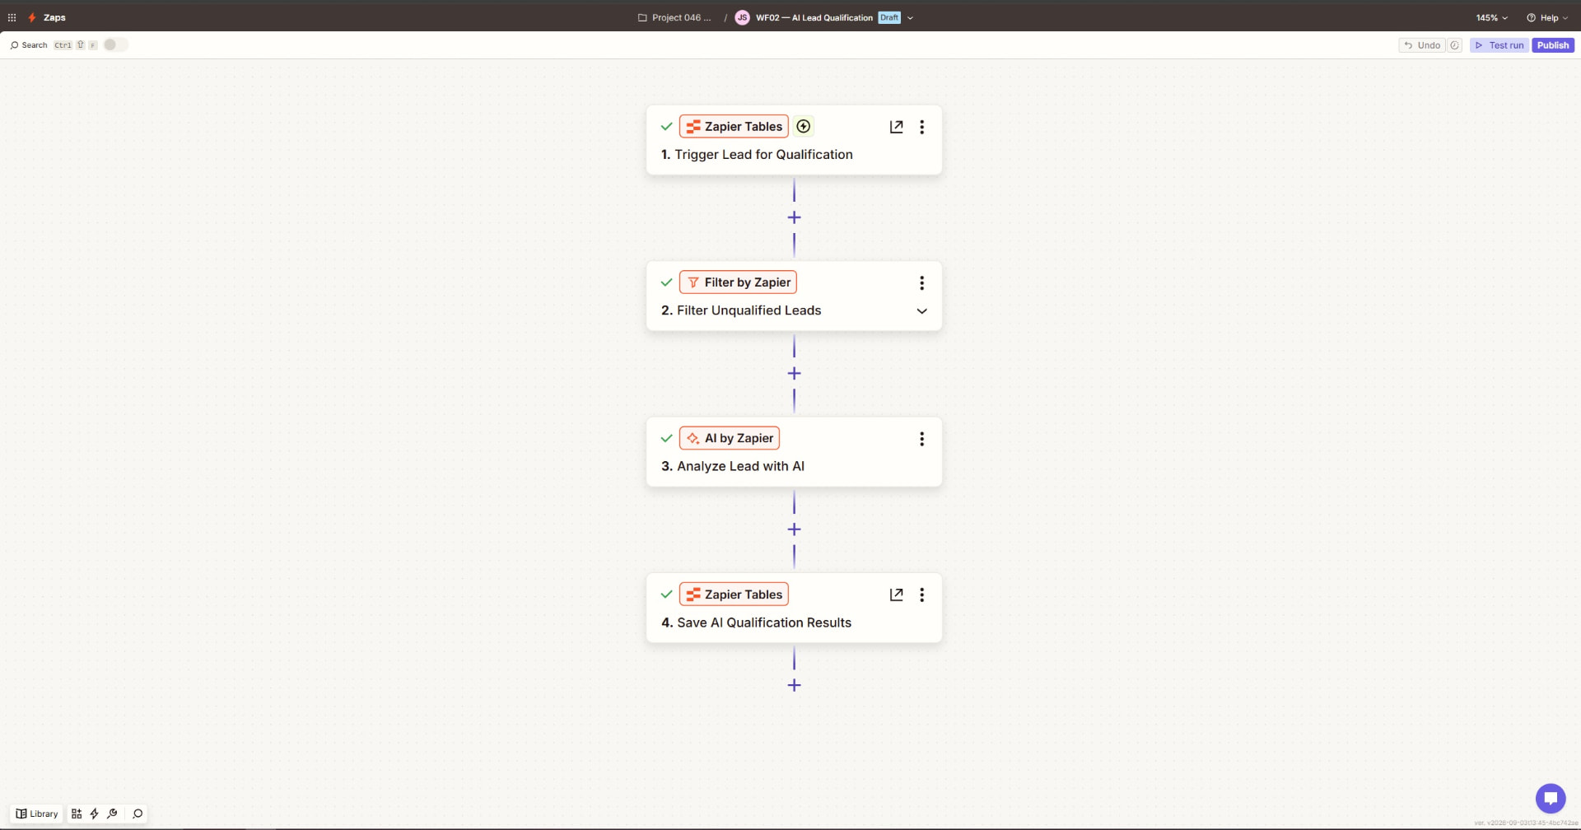
Task: Click the JS owner avatar
Action: [x=742, y=17]
